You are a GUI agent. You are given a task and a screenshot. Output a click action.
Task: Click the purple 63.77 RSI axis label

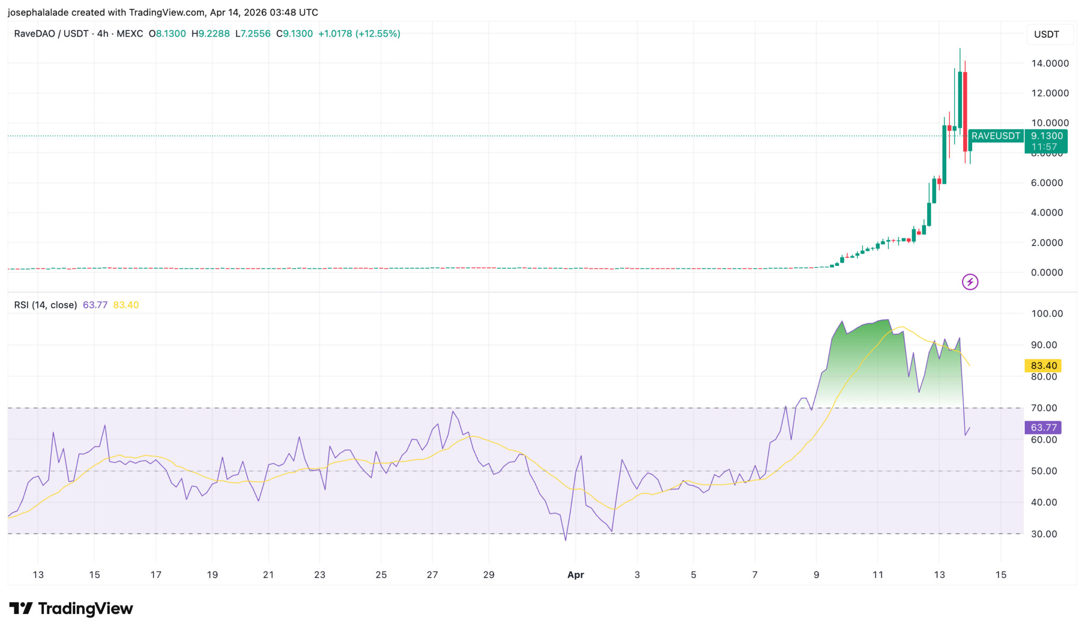(1044, 428)
